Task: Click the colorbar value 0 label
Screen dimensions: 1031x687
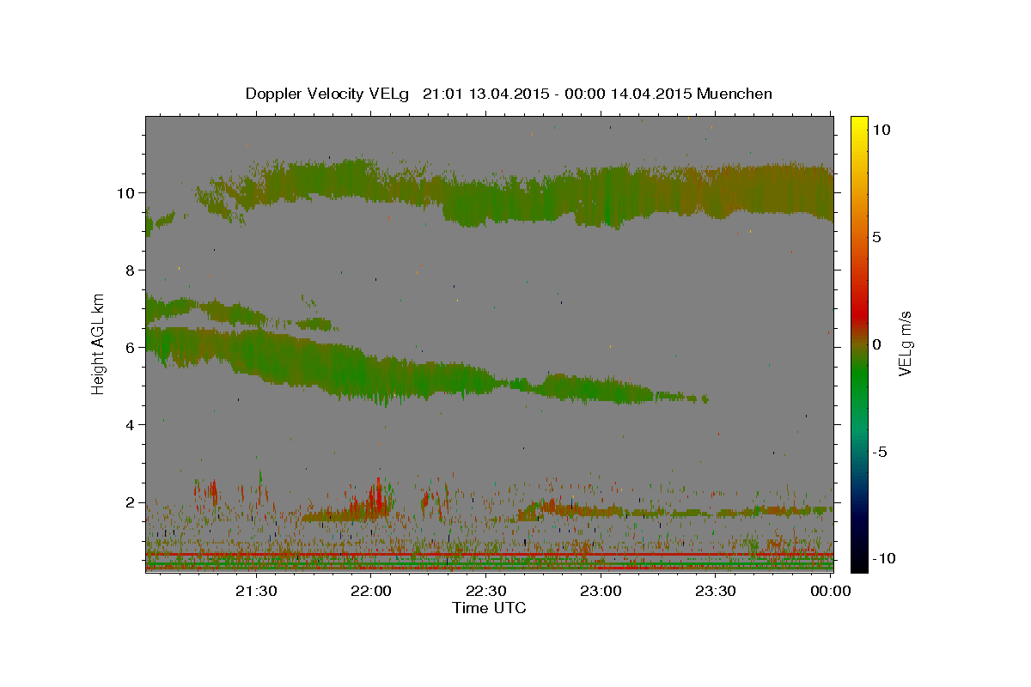Action: point(876,344)
